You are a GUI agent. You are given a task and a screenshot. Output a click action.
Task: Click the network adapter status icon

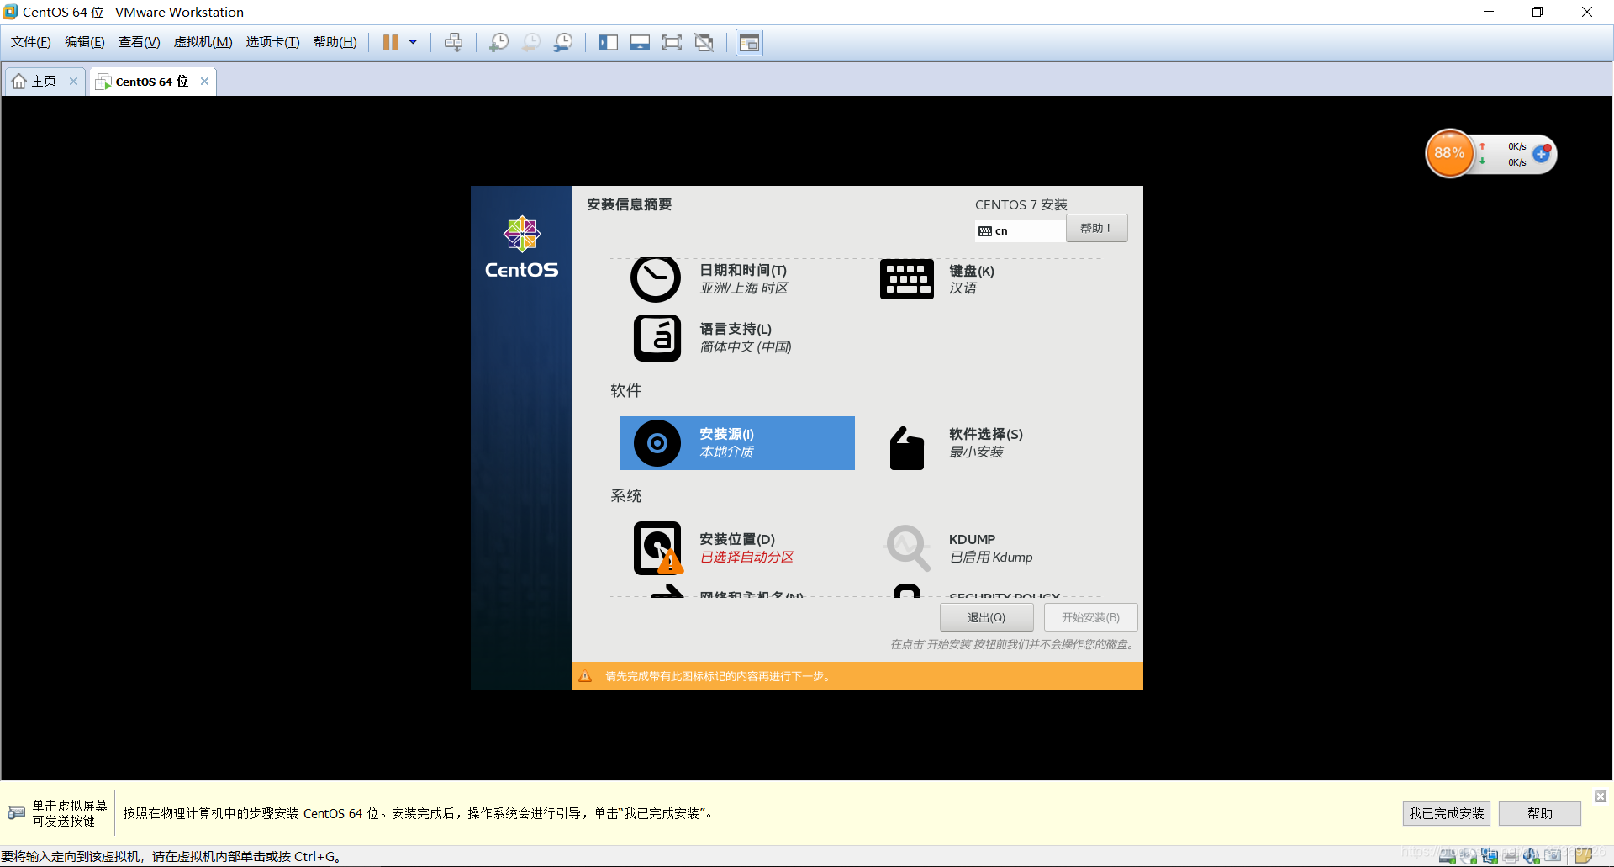pos(1490,856)
